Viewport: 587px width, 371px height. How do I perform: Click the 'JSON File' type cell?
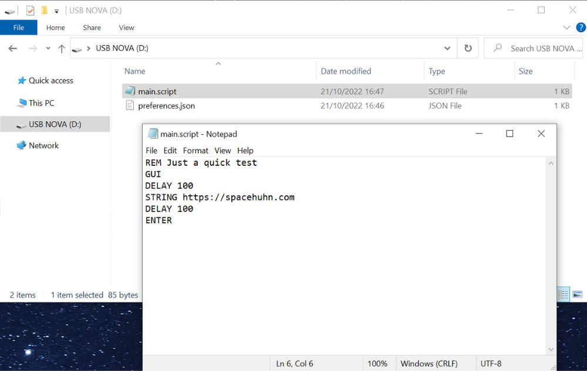coord(445,105)
